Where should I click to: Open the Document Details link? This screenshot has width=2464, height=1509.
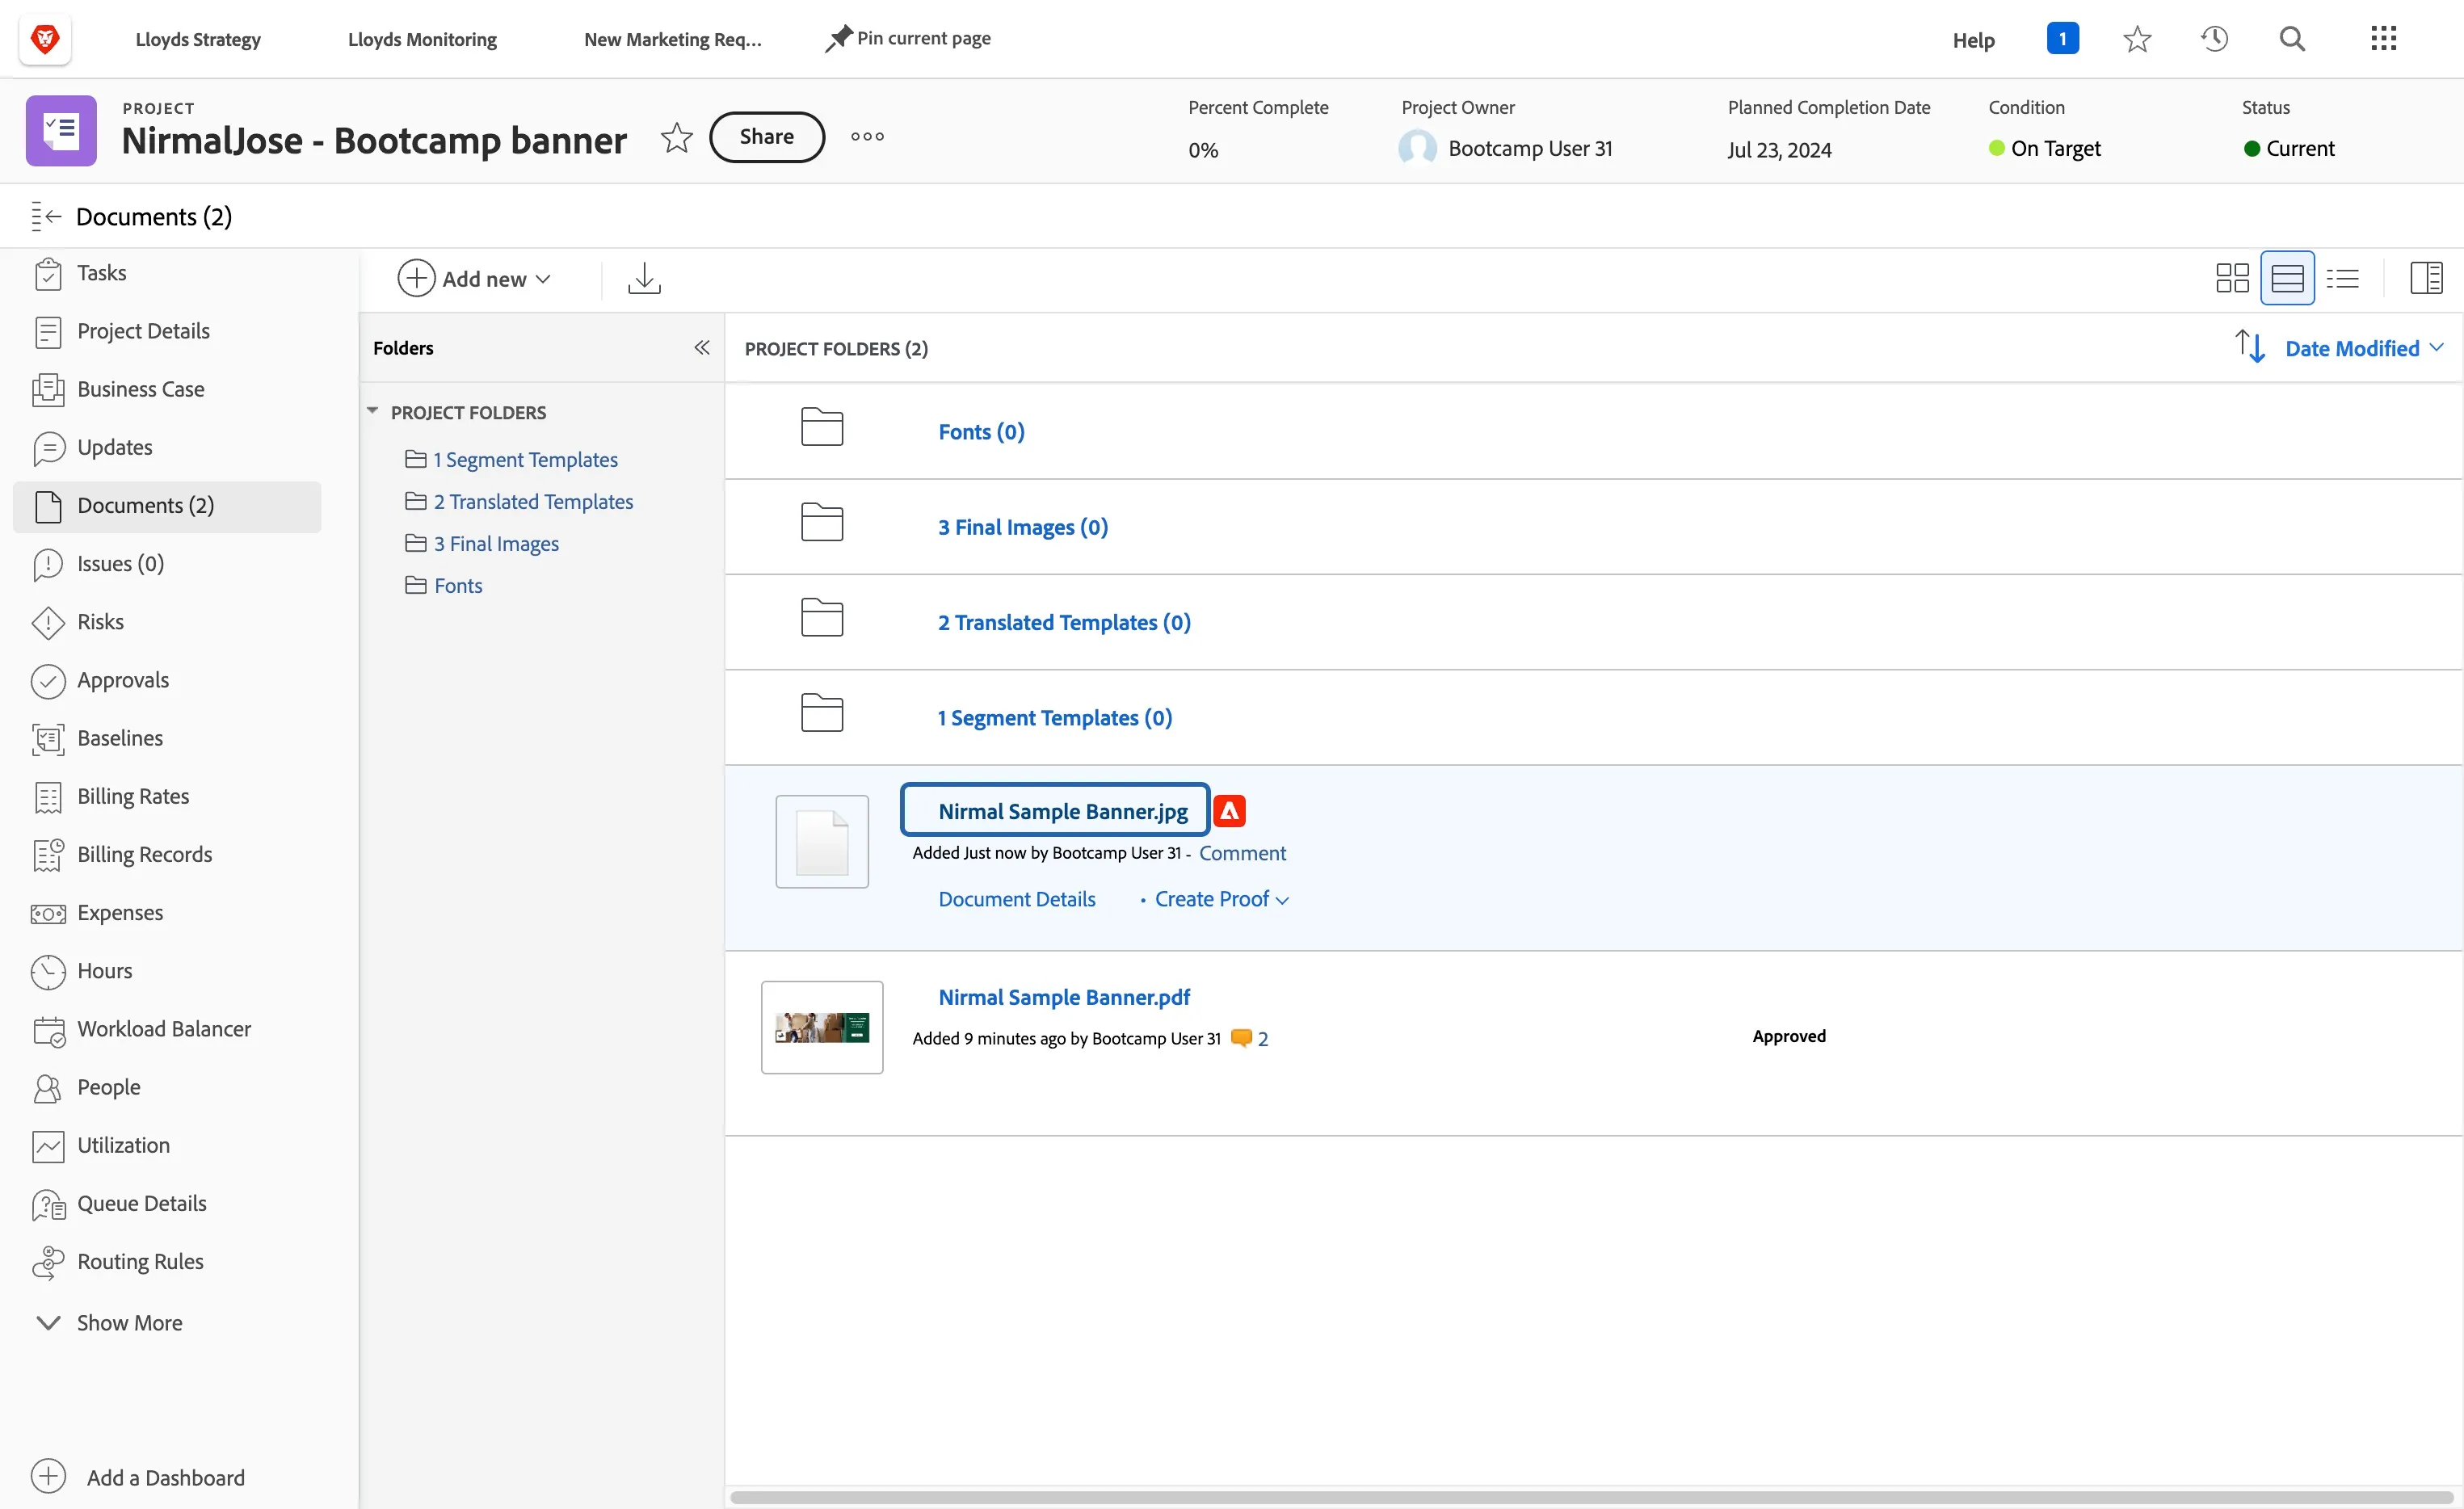point(1016,899)
